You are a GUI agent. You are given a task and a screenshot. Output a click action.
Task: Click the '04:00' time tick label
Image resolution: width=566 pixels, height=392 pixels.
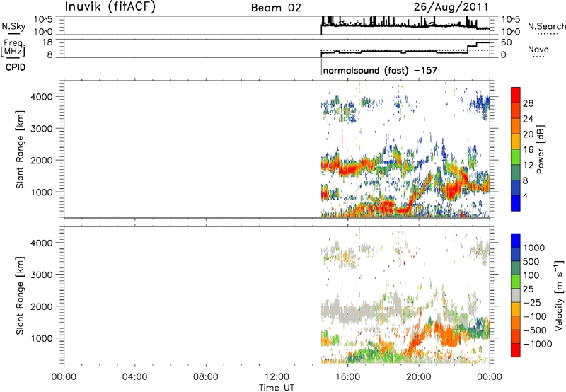tap(135, 377)
